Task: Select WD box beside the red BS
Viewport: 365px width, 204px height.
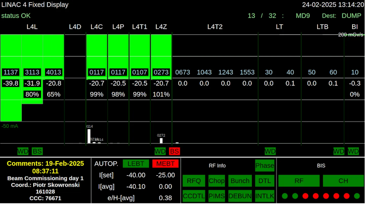Action: tap(160, 151)
